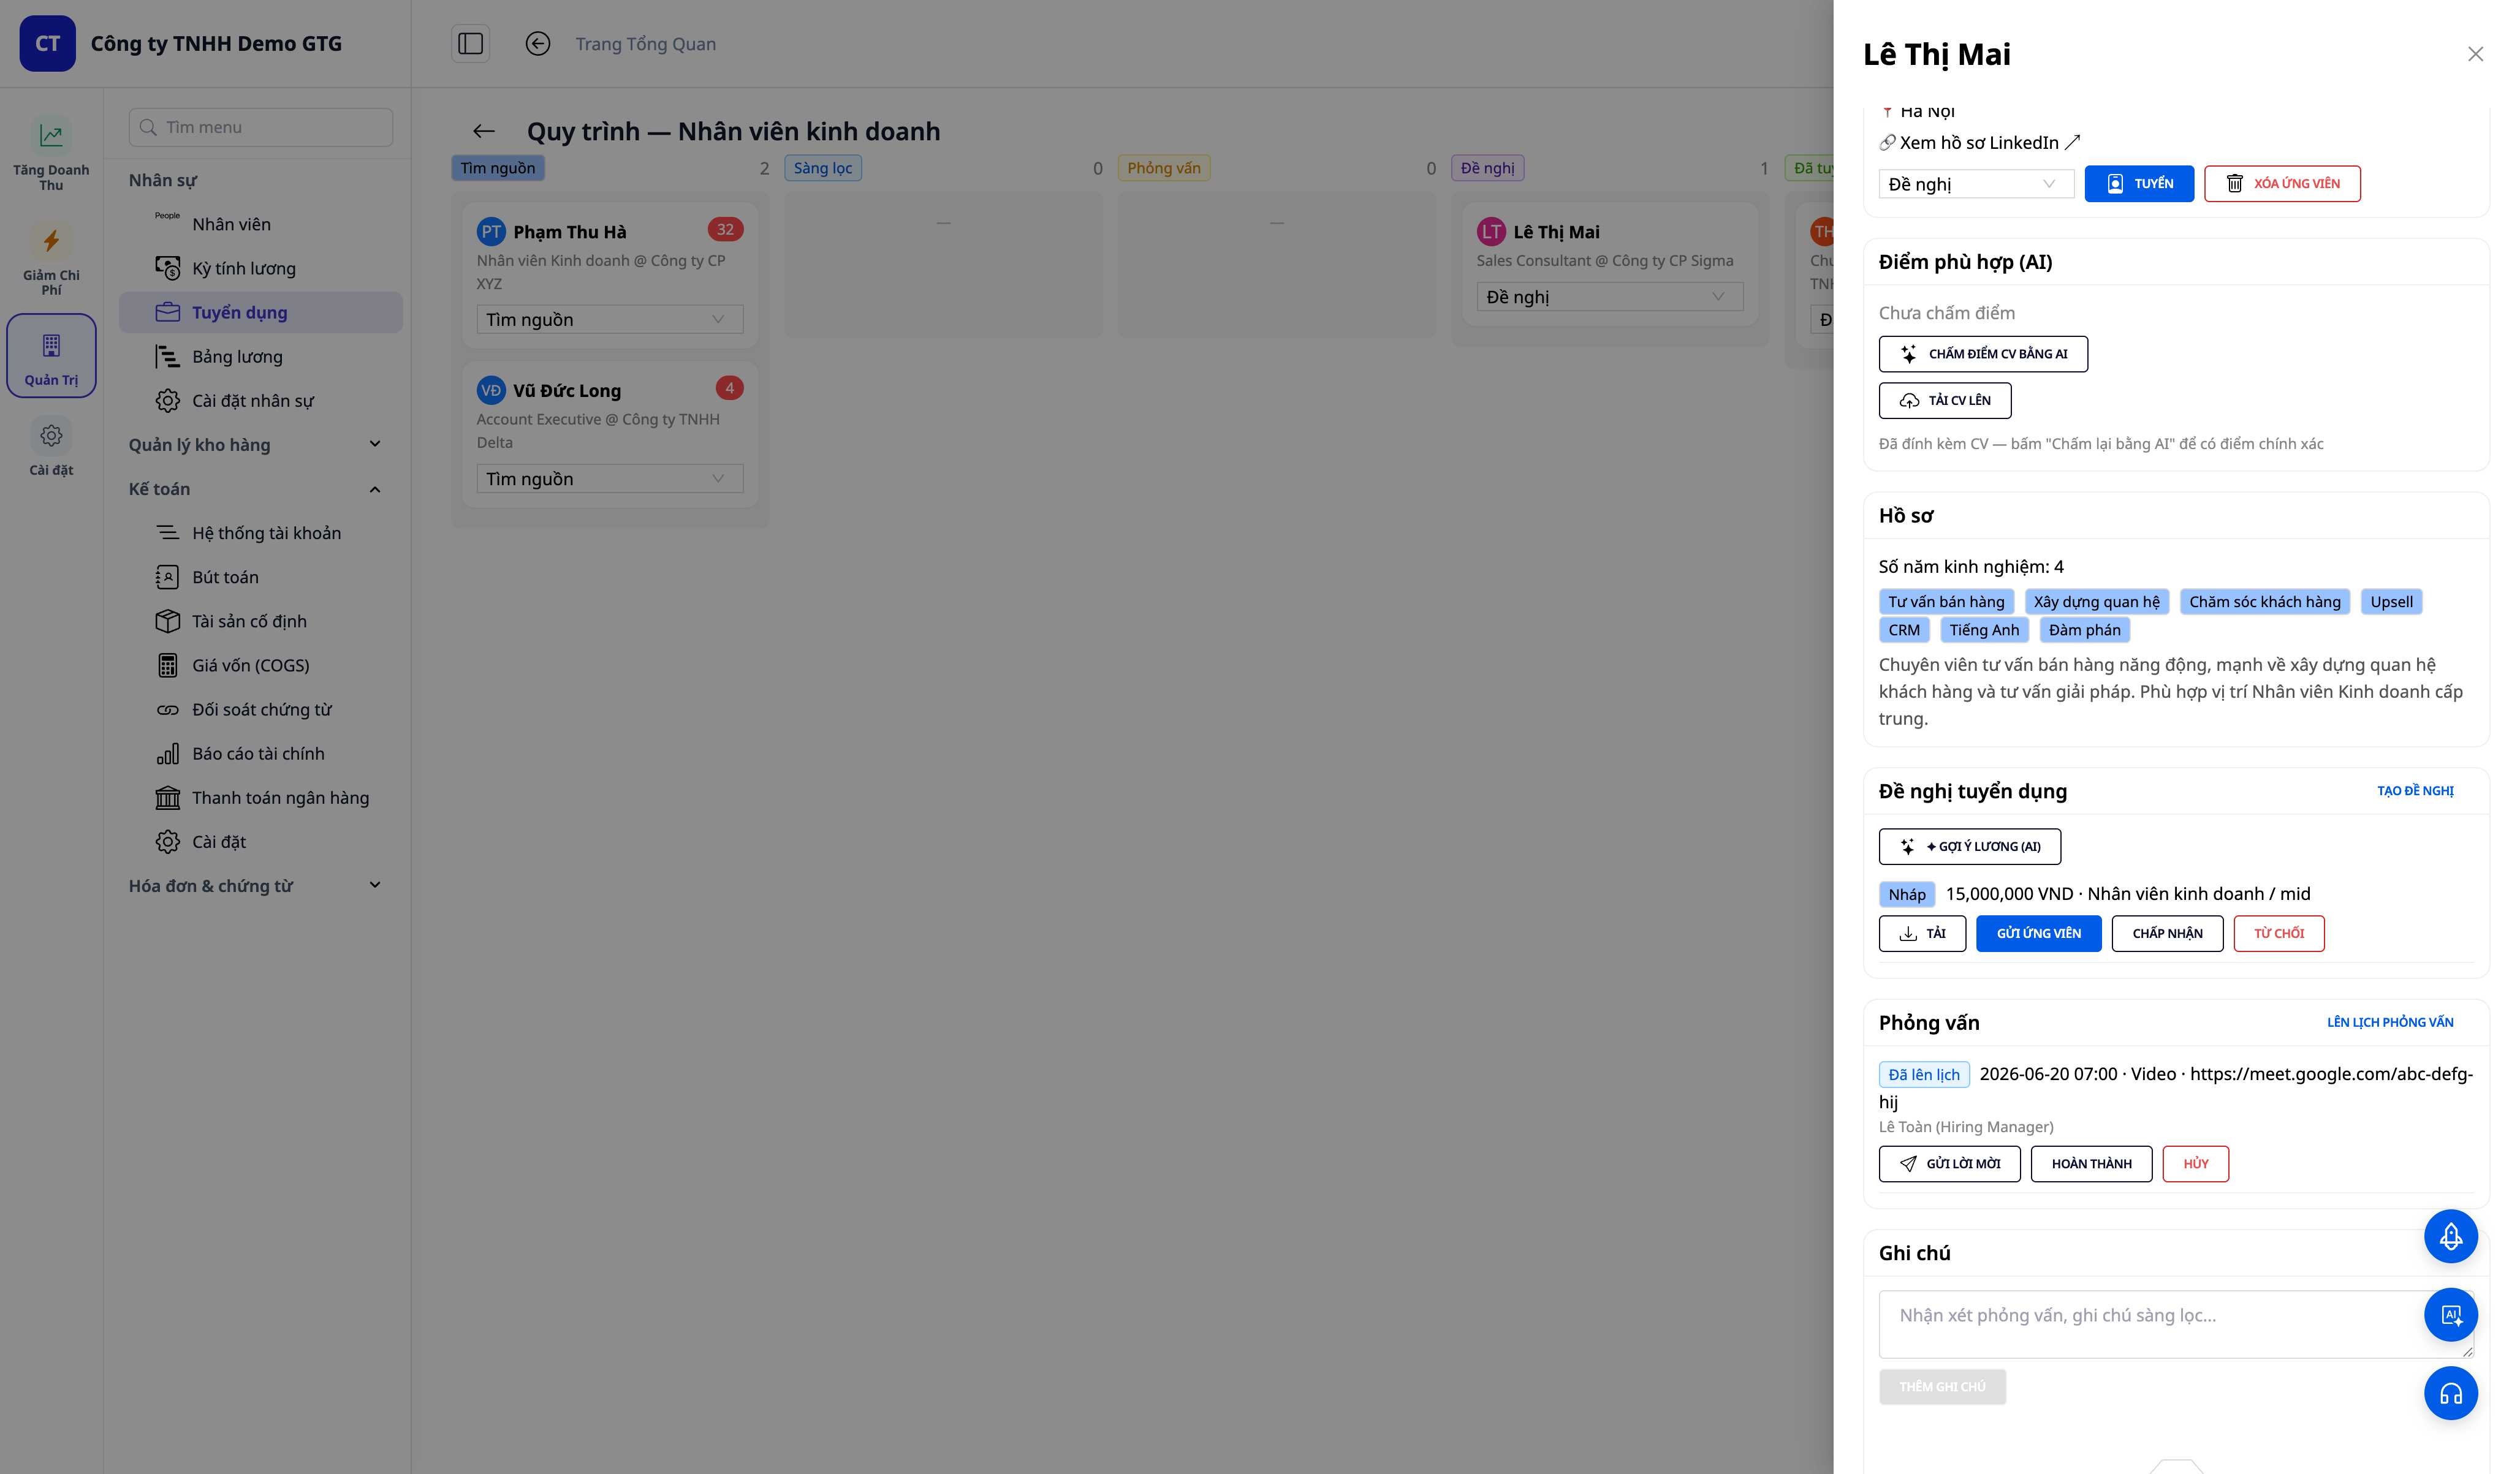Open the floating rocket button
The image size is (2520, 1474).
coord(2450,1237)
